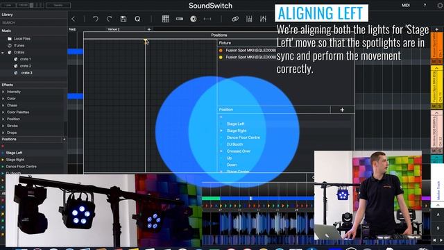Image resolution: width=444 pixels, height=250 pixels.
Task: Expand the Chase effects group
Action: pos(3,106)
